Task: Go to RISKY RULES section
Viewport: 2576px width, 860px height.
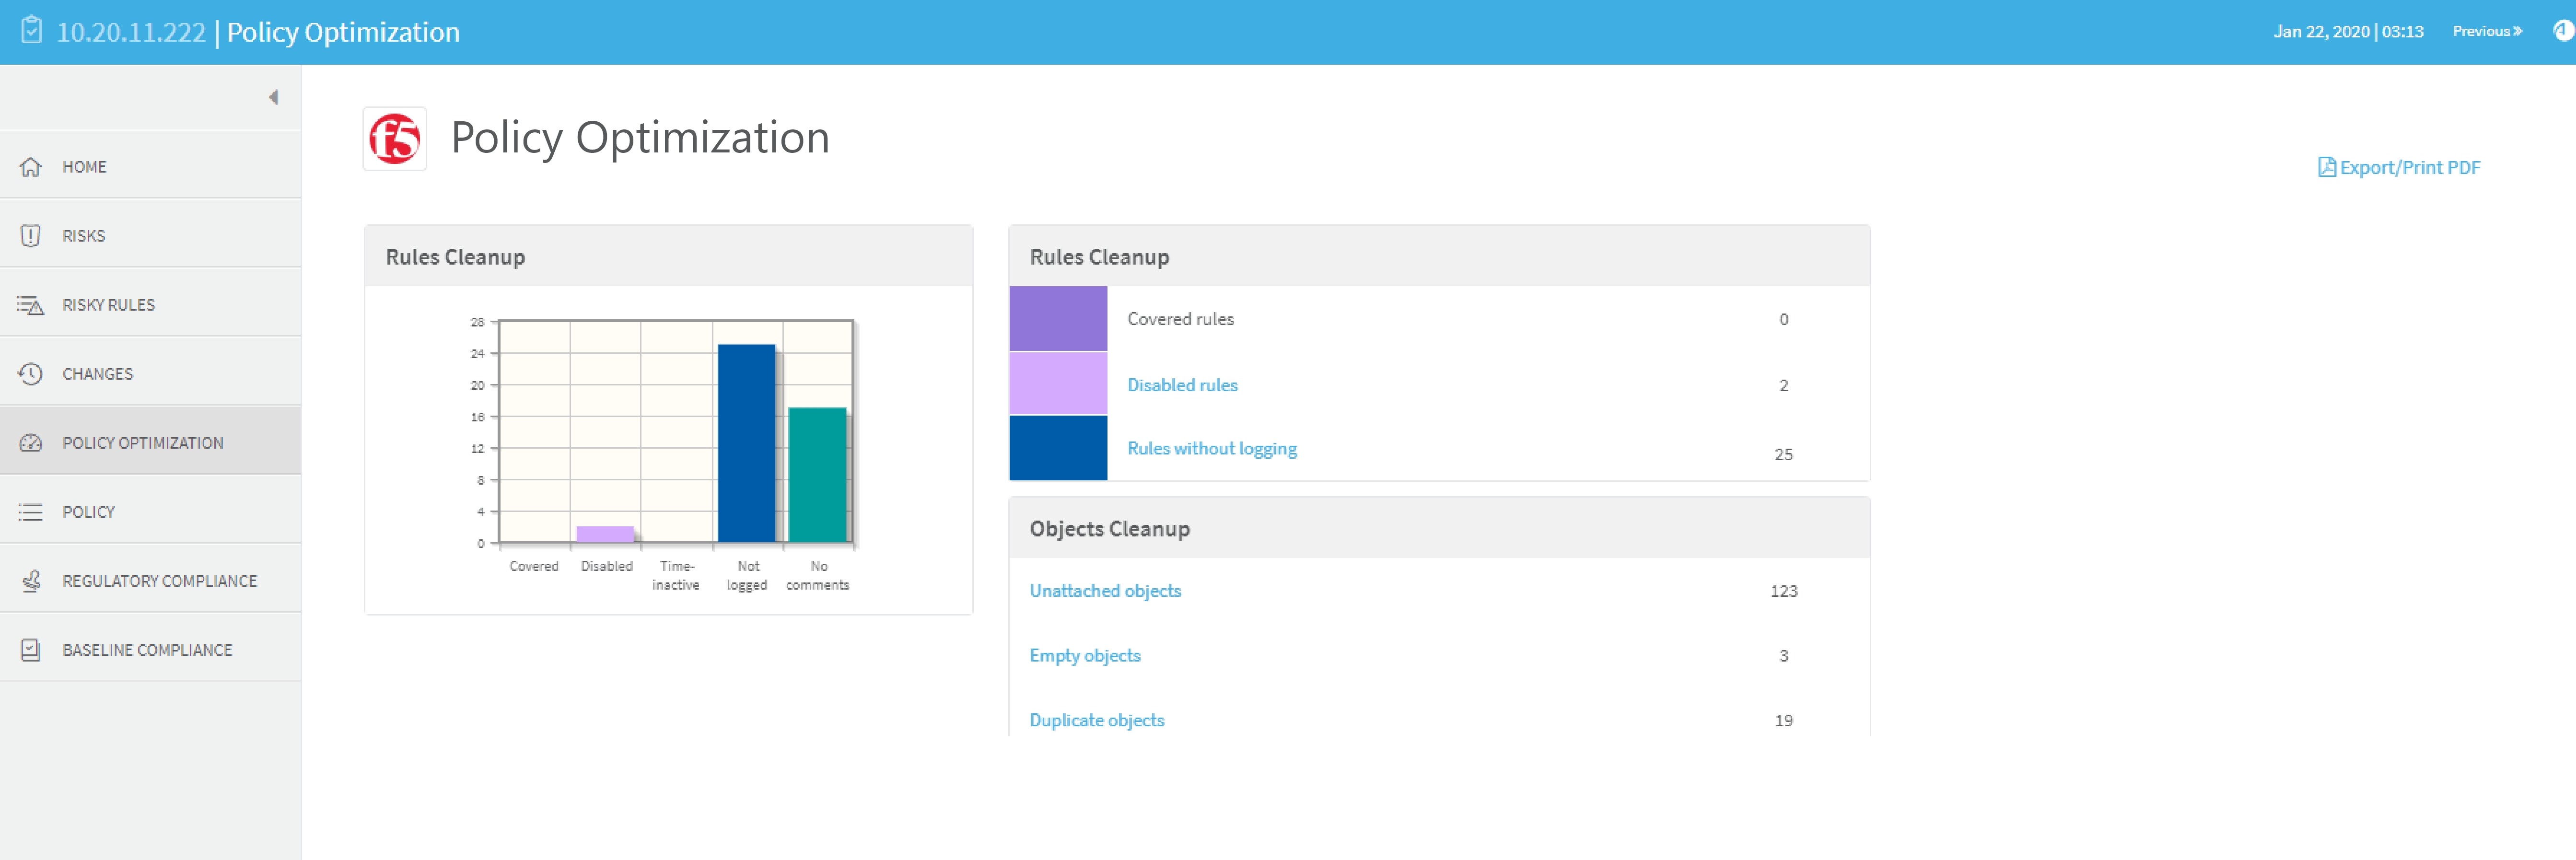Action: click(150, 305)
